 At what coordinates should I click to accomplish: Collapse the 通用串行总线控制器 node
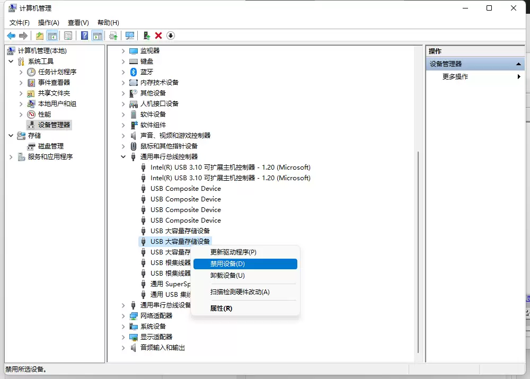[123, 157]
